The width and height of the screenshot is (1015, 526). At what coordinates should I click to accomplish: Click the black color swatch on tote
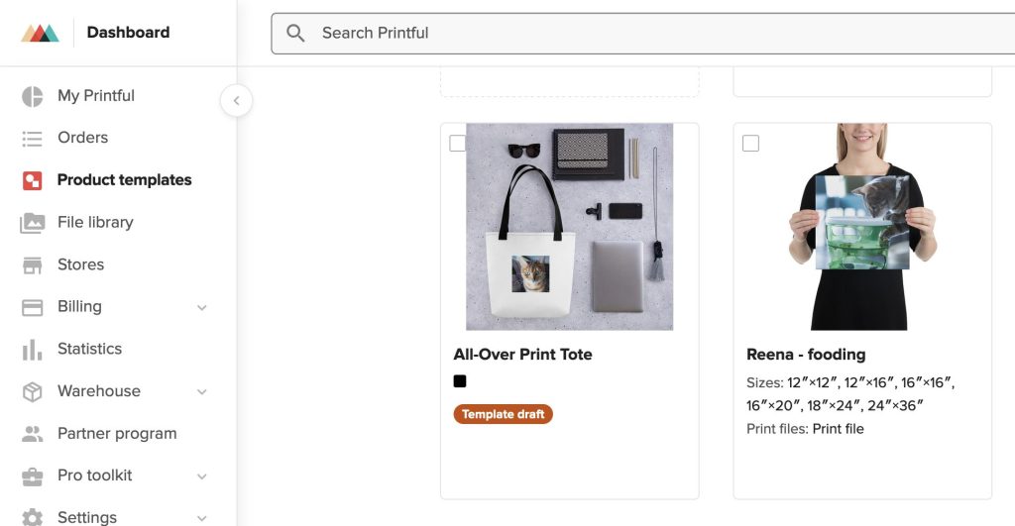coord(460,381)
